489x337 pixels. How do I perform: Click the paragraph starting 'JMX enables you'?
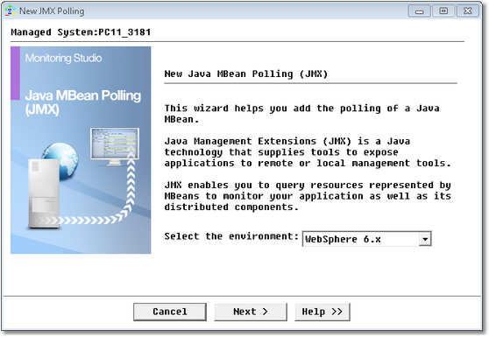point(308,196)
